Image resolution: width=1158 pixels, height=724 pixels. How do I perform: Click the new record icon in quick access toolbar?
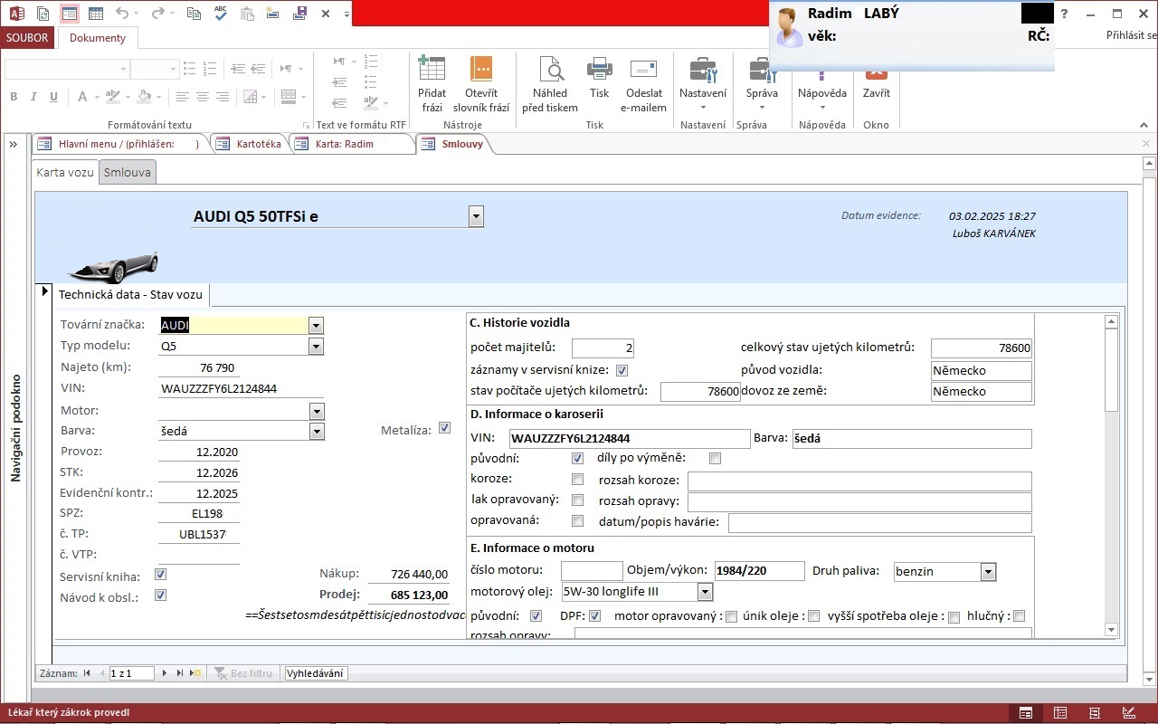pos(273,14)
